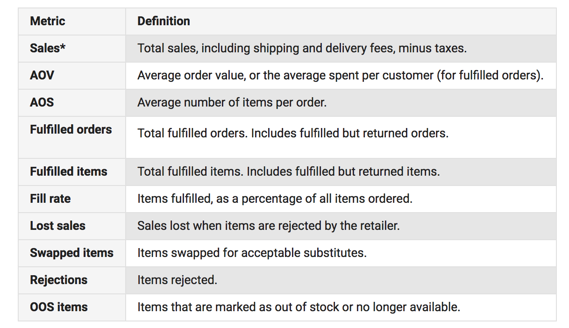
Task: Select the 'Sales lost when items are rejected' text
Action: [x=269, y=226]
